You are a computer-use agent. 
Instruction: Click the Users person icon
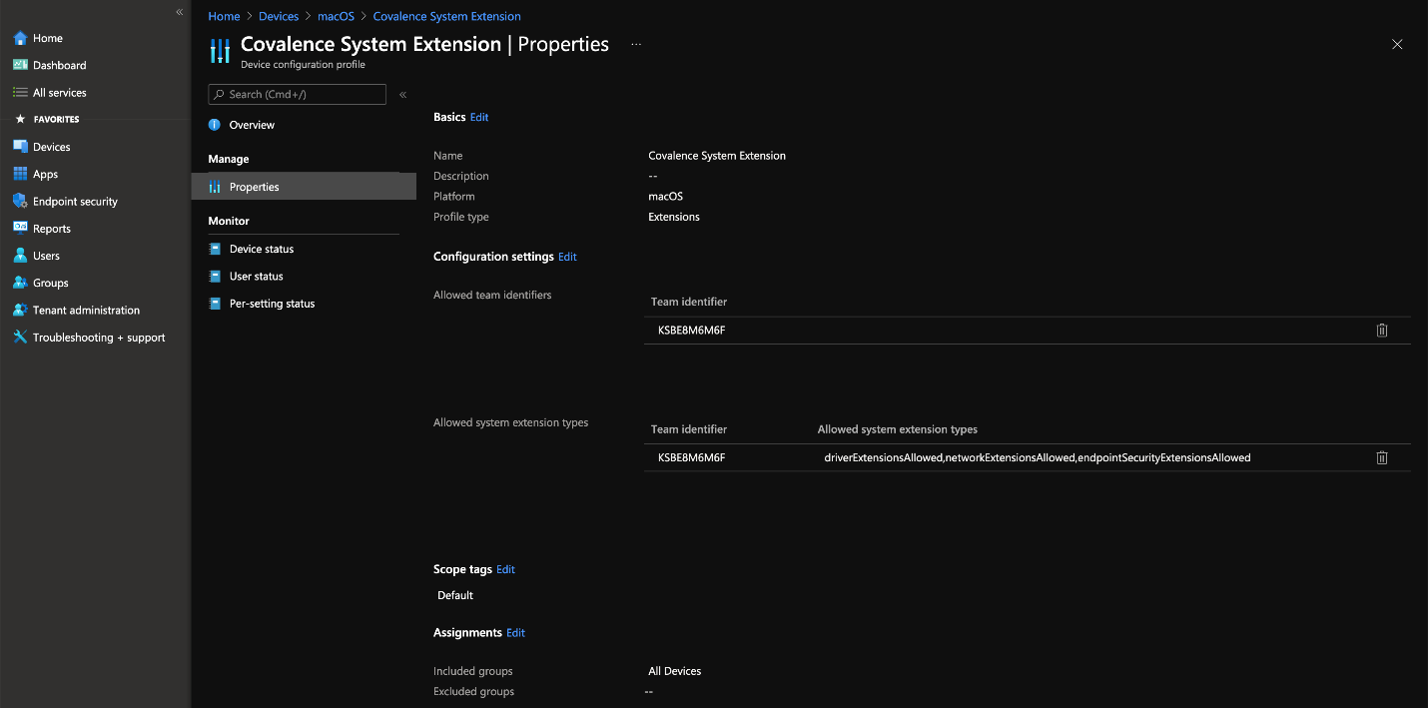tap(20, 256)
